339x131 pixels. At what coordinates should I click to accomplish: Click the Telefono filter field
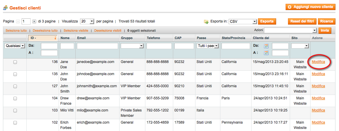(x=159, y=46)
